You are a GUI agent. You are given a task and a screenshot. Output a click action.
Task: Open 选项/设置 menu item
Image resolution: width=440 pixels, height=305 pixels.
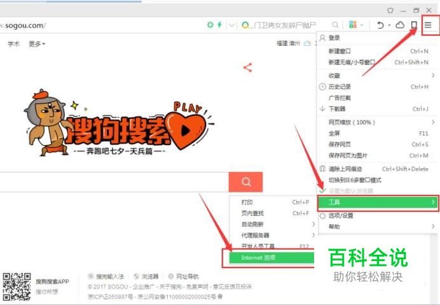coord(378,216)
